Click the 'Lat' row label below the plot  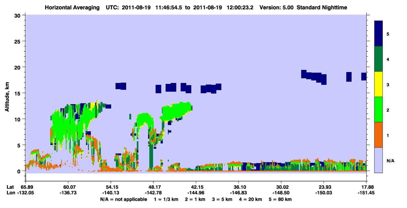10,187
